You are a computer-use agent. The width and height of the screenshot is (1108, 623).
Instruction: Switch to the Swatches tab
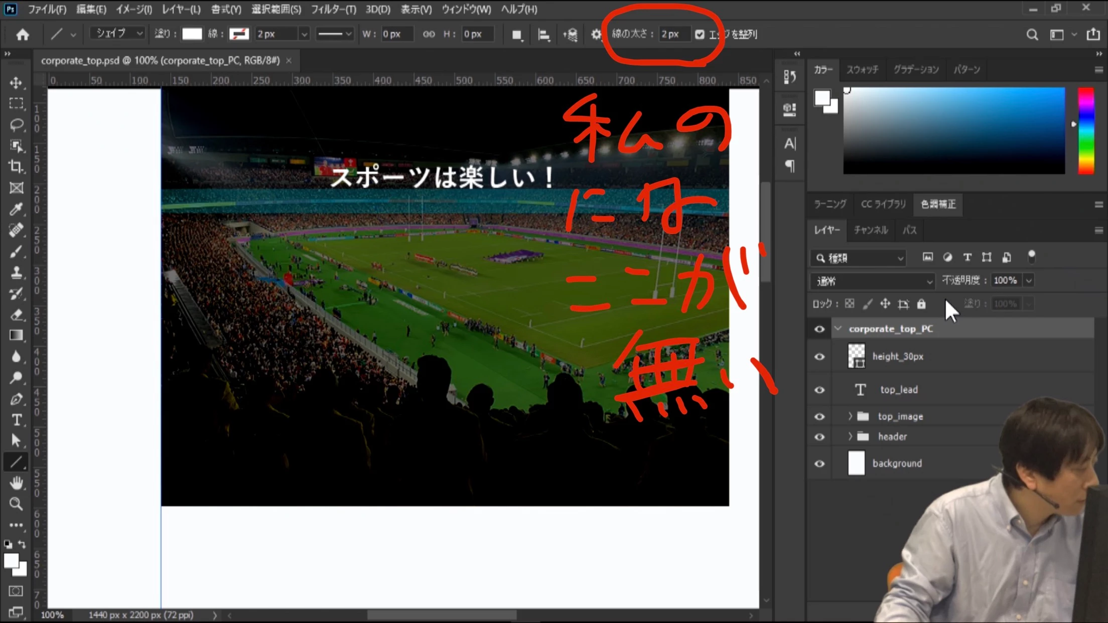coord(862,70)
